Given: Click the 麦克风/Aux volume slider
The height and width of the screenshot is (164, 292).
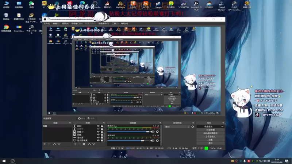Looking at the screenshot, I should click(128, 132).
